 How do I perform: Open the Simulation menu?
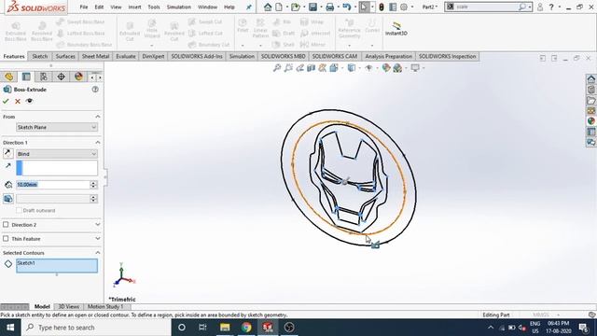[179, 7]
